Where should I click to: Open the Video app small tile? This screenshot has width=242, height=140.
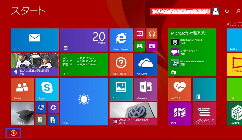click(140, 34)
